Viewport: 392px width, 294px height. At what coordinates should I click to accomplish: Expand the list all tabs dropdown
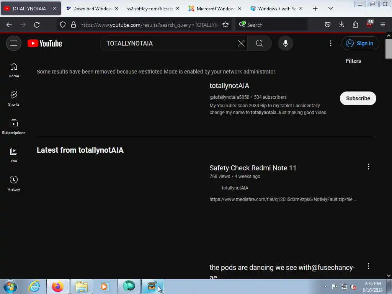(330, 9)
